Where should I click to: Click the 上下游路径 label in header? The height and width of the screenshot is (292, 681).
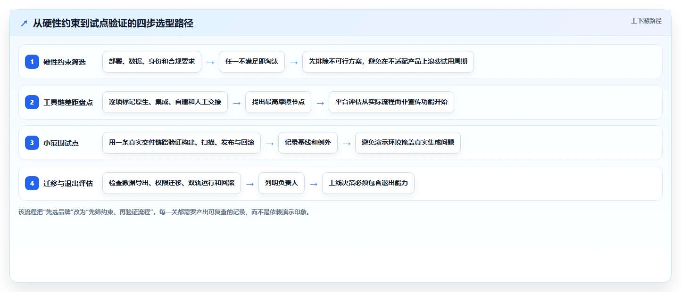[646, 21]
